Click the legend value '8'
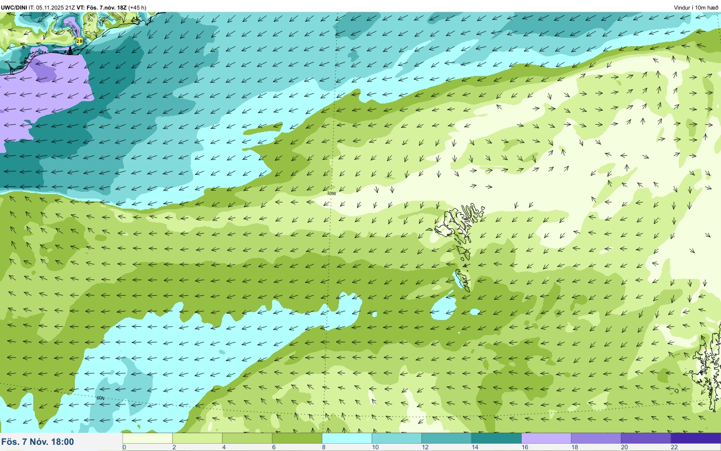 pos(323,447)
